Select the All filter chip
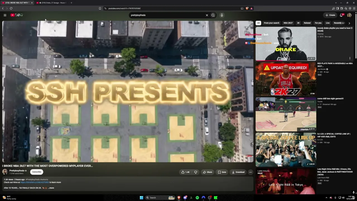The image size is (357, 201). pyautogui.click(x=258, y=23)
